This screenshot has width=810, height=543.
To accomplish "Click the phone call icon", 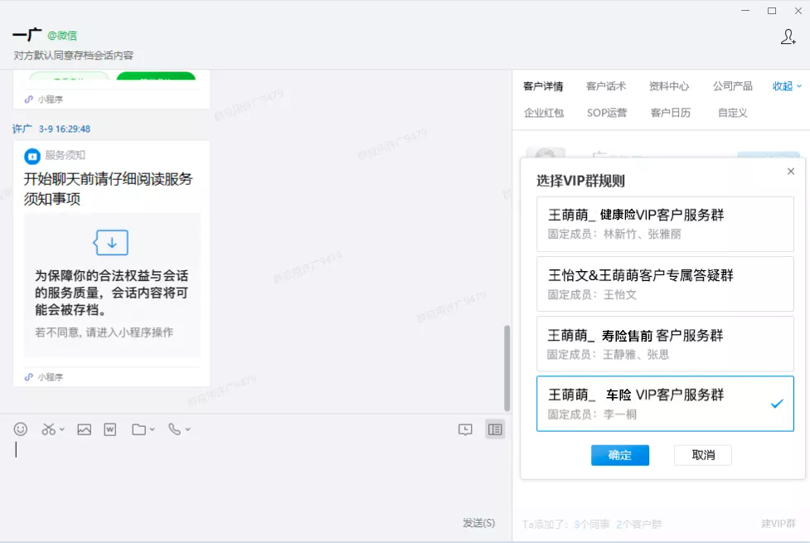I will pyautogui.click(x=174, y=429).
